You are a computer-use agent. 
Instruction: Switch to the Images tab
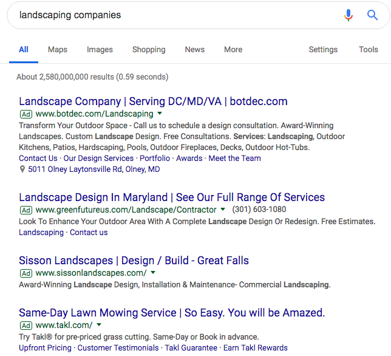(x=100, y=49)
